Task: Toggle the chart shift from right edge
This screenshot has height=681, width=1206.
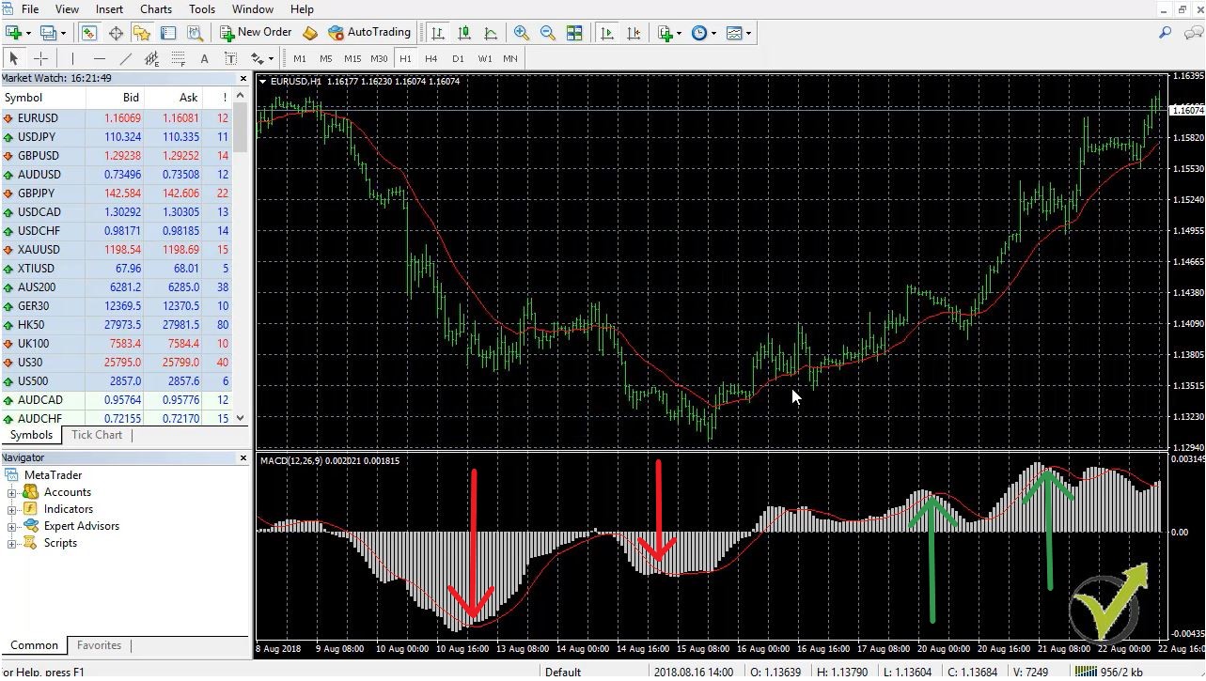Action: coord(634,32)
